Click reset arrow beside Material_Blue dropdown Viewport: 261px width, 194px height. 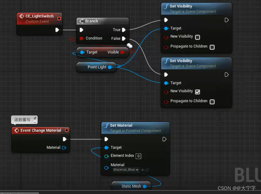coord(143,170)
